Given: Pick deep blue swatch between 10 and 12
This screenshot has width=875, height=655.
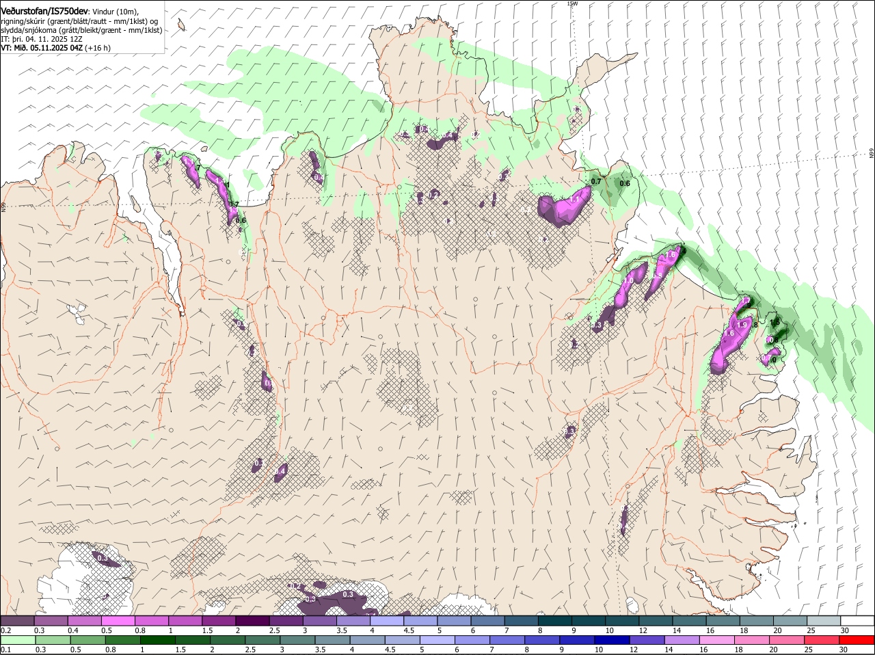Looking at the screenshot, I should [612, 641].
